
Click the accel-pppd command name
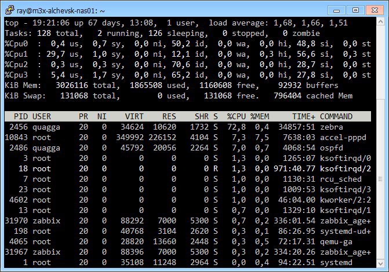(x=343, y=137)
